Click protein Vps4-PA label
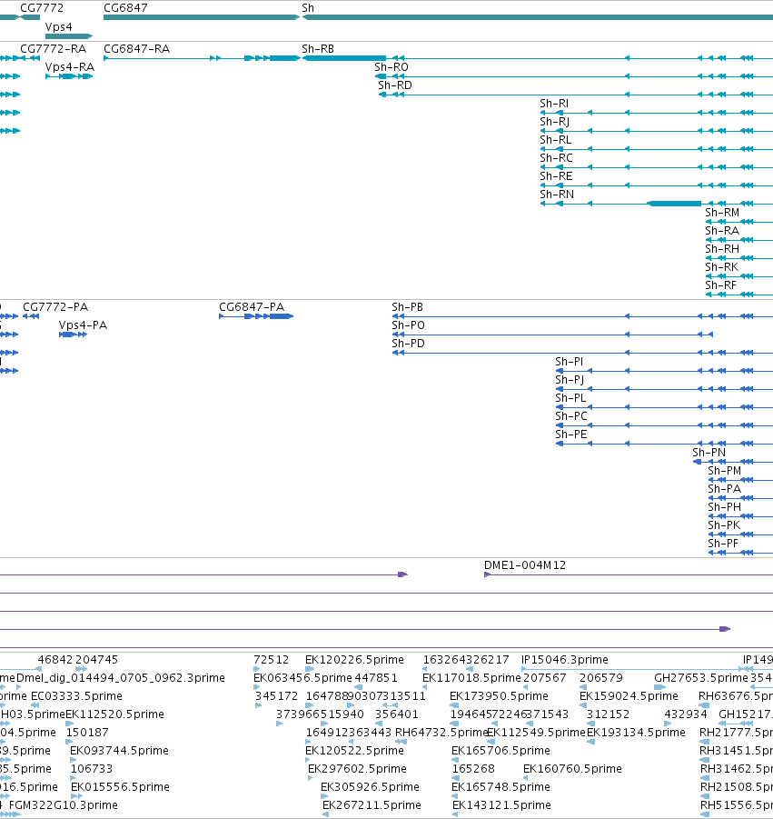Viewport: 773px width, 819px height. (x=83, y=325)
